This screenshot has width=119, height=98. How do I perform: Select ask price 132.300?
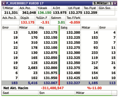point(73,53)
